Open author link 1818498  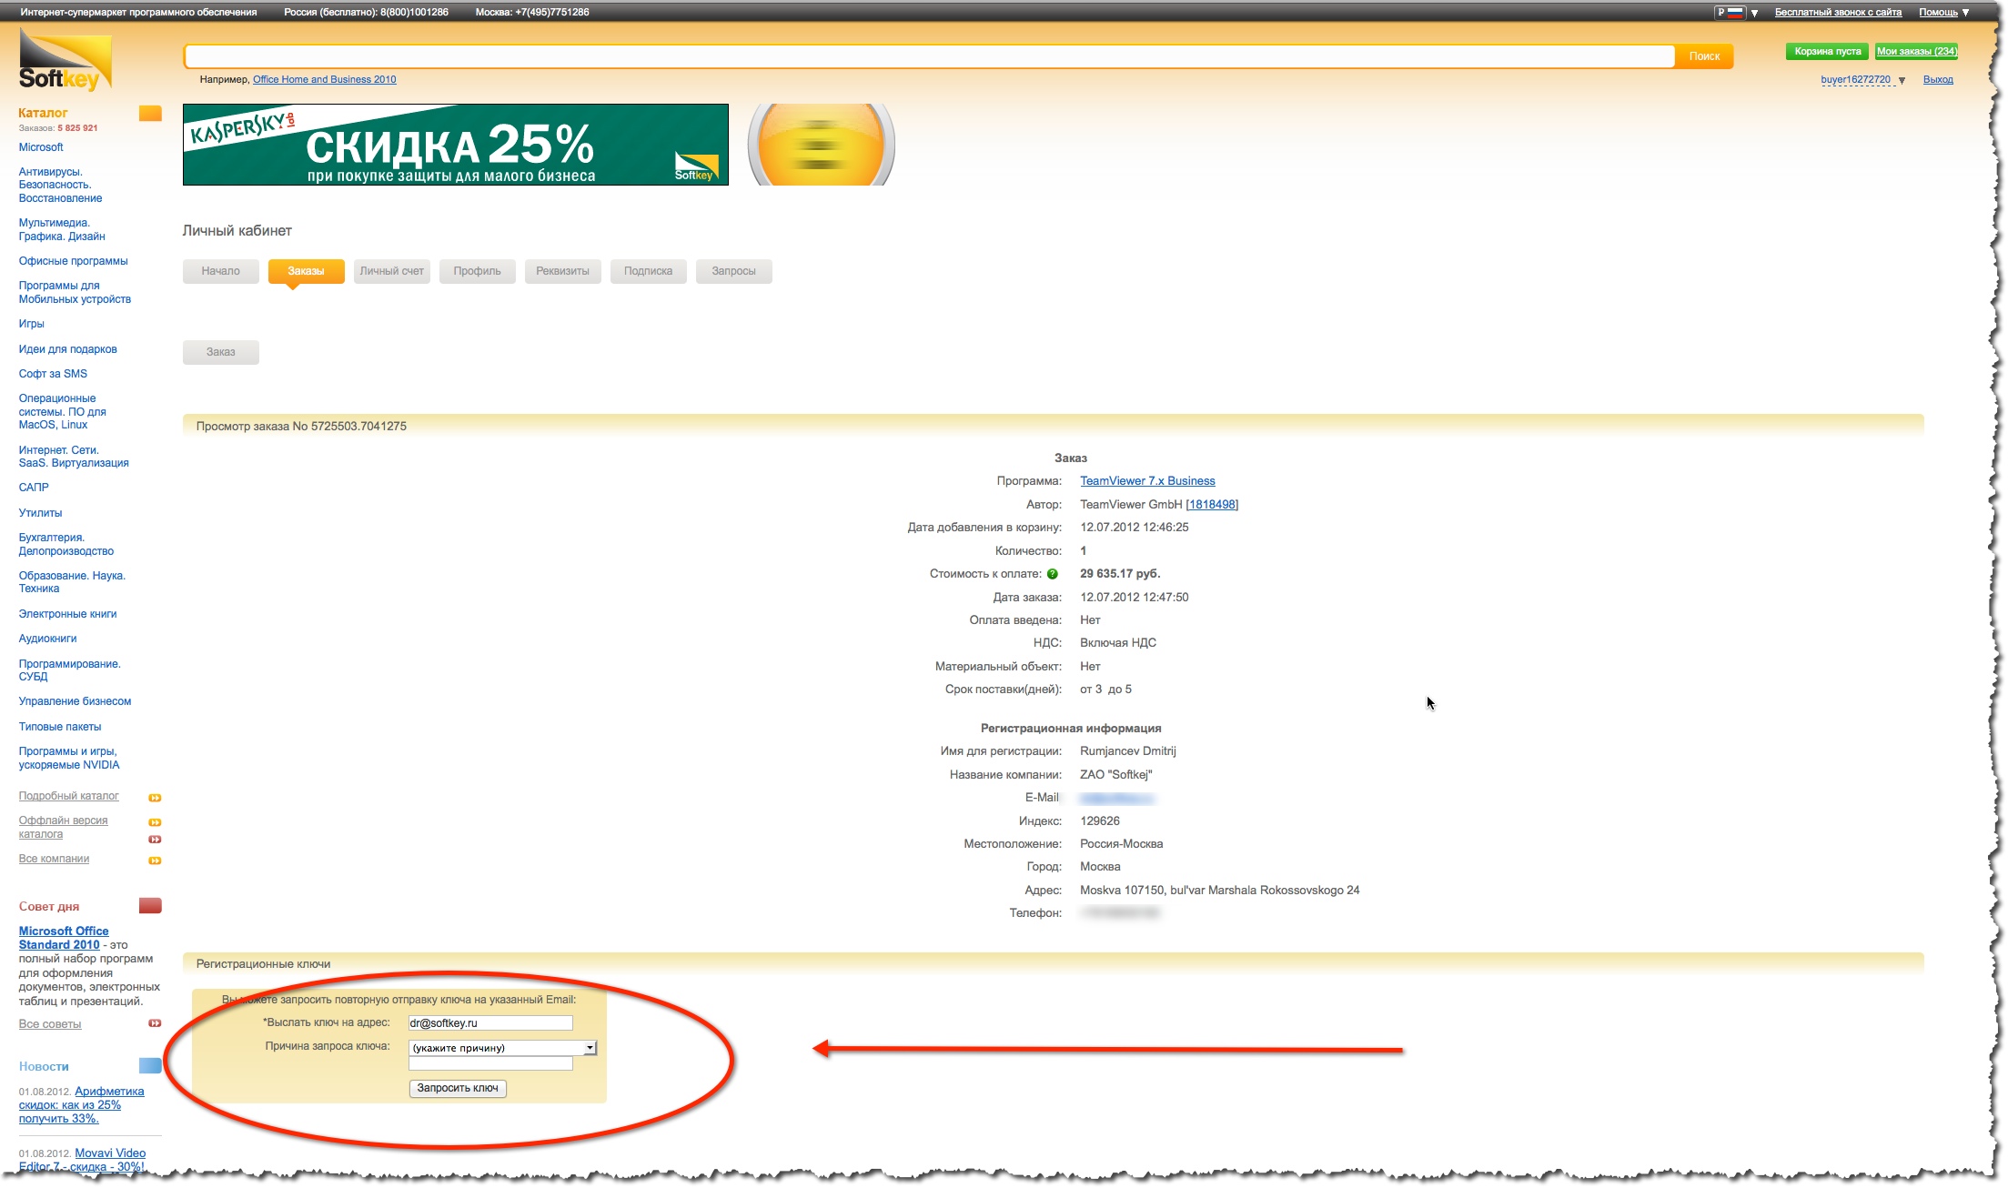(1212, 505)
